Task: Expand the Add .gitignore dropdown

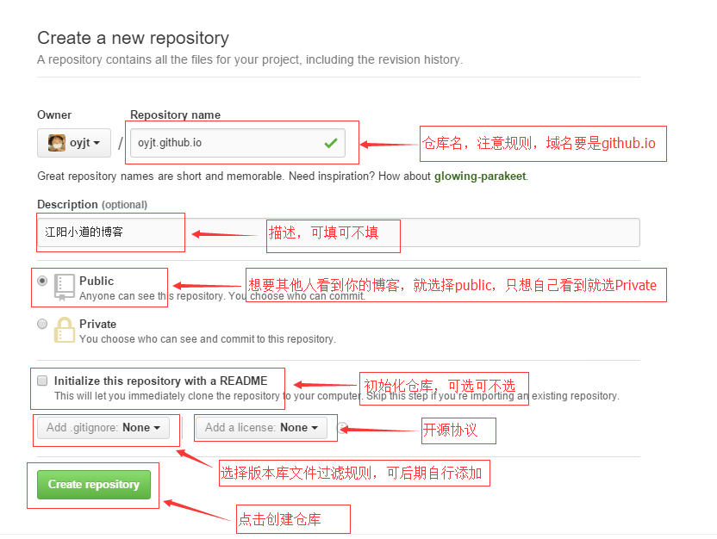Action: pos(103,428)
